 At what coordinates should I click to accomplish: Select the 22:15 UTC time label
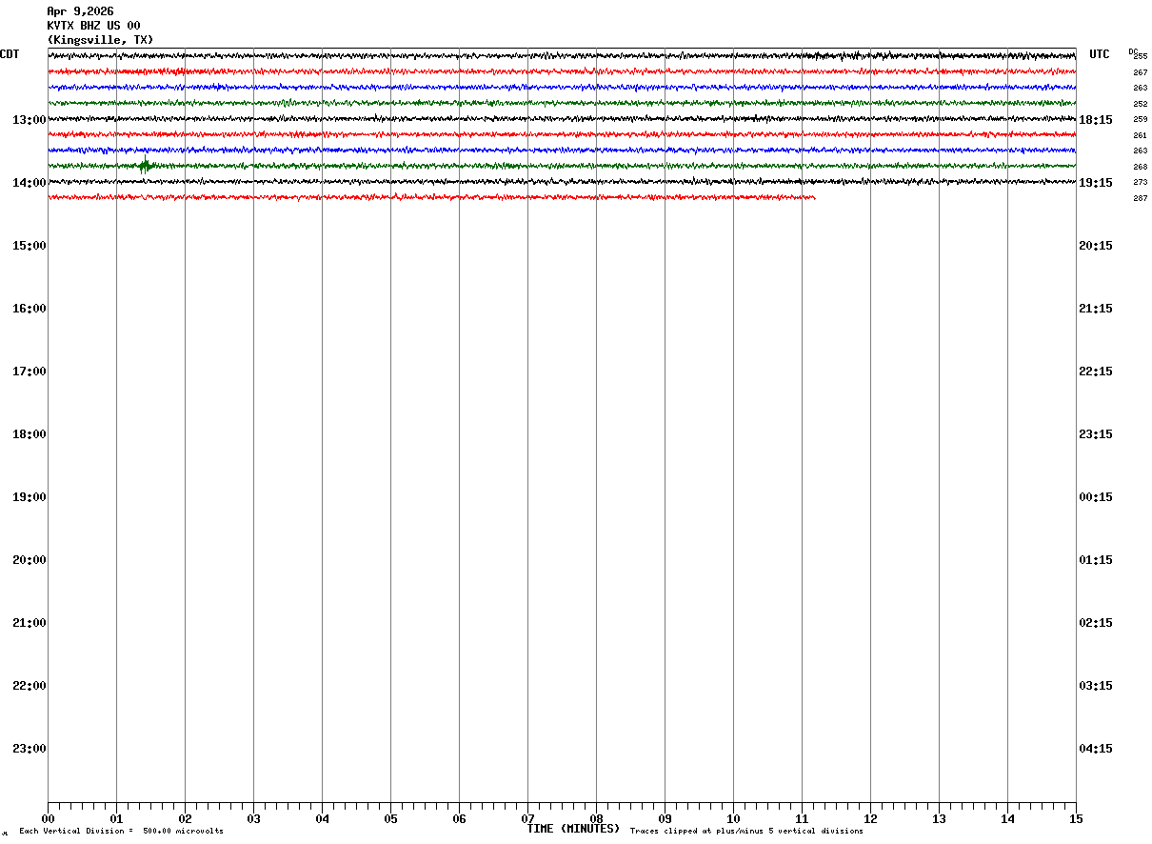click(x=1096, y=371)
